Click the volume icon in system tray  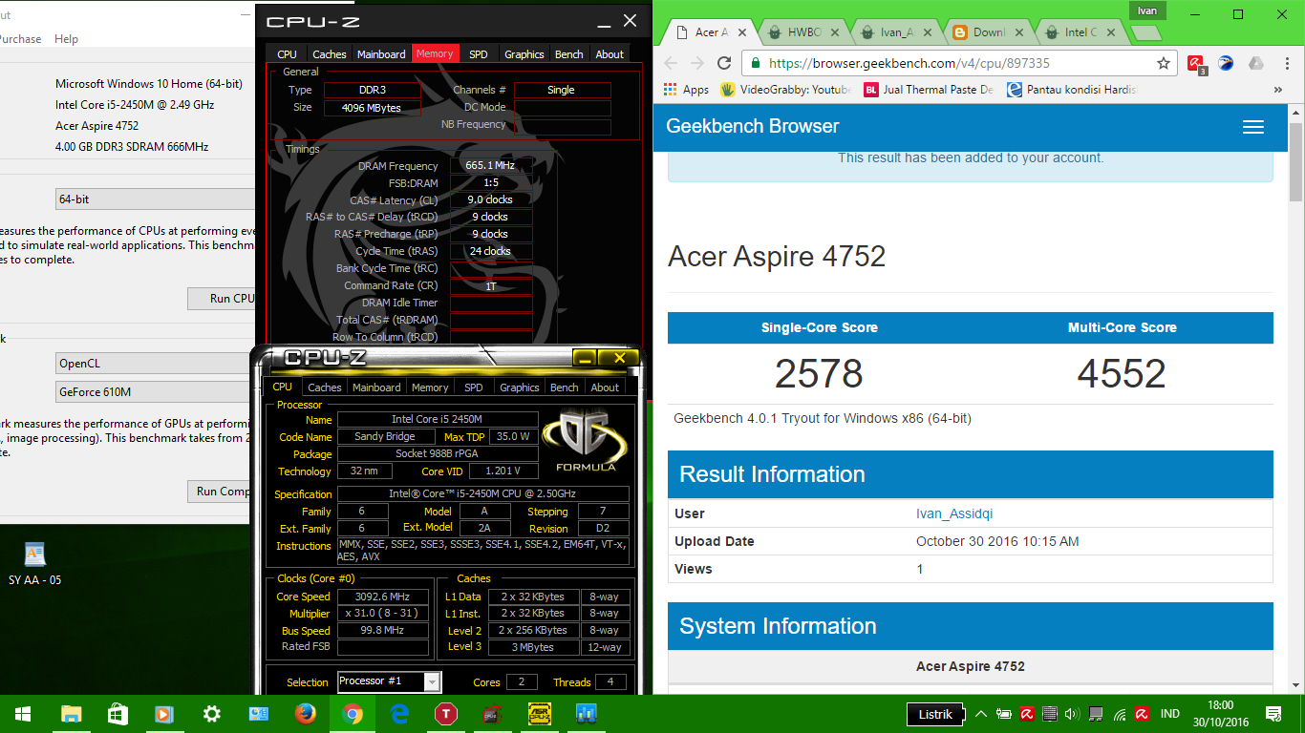[x=1073, y=713]
